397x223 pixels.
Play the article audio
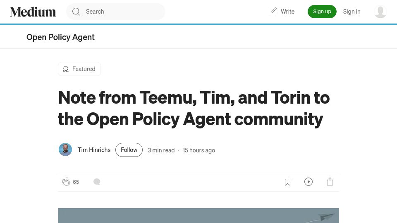pyautogui.click(x=308, y=182)
